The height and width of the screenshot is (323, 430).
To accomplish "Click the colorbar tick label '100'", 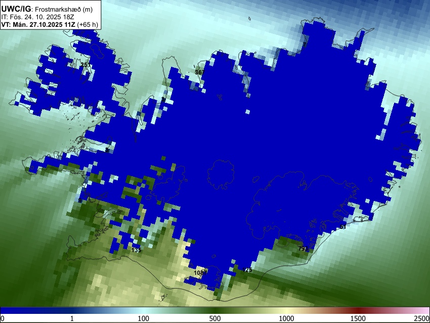I will [x=143, y=318].
